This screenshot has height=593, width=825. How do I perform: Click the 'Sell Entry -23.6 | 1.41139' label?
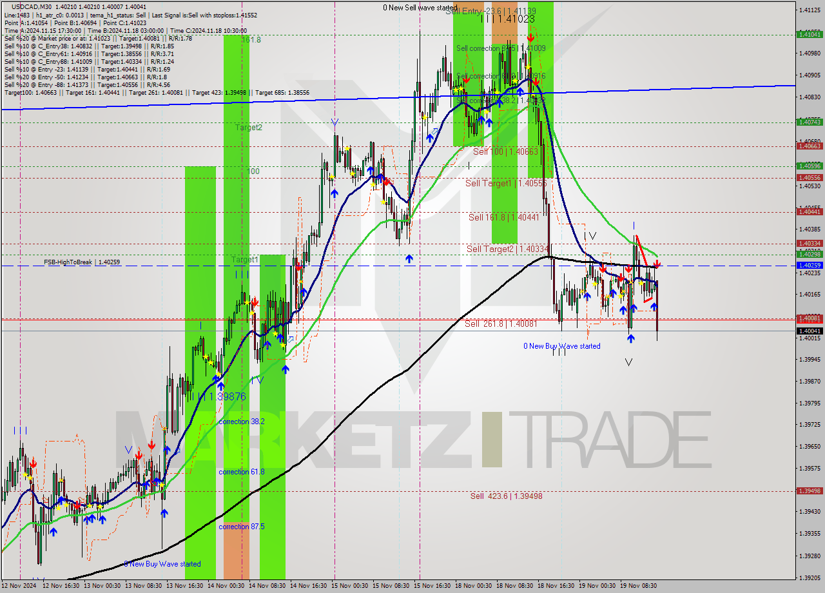pos(490,11)
